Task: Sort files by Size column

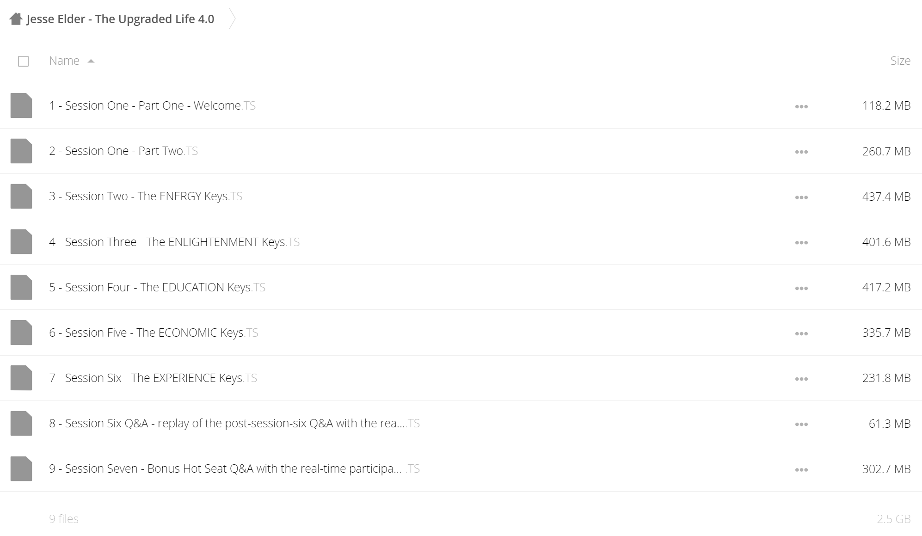Action: (900, 61)
